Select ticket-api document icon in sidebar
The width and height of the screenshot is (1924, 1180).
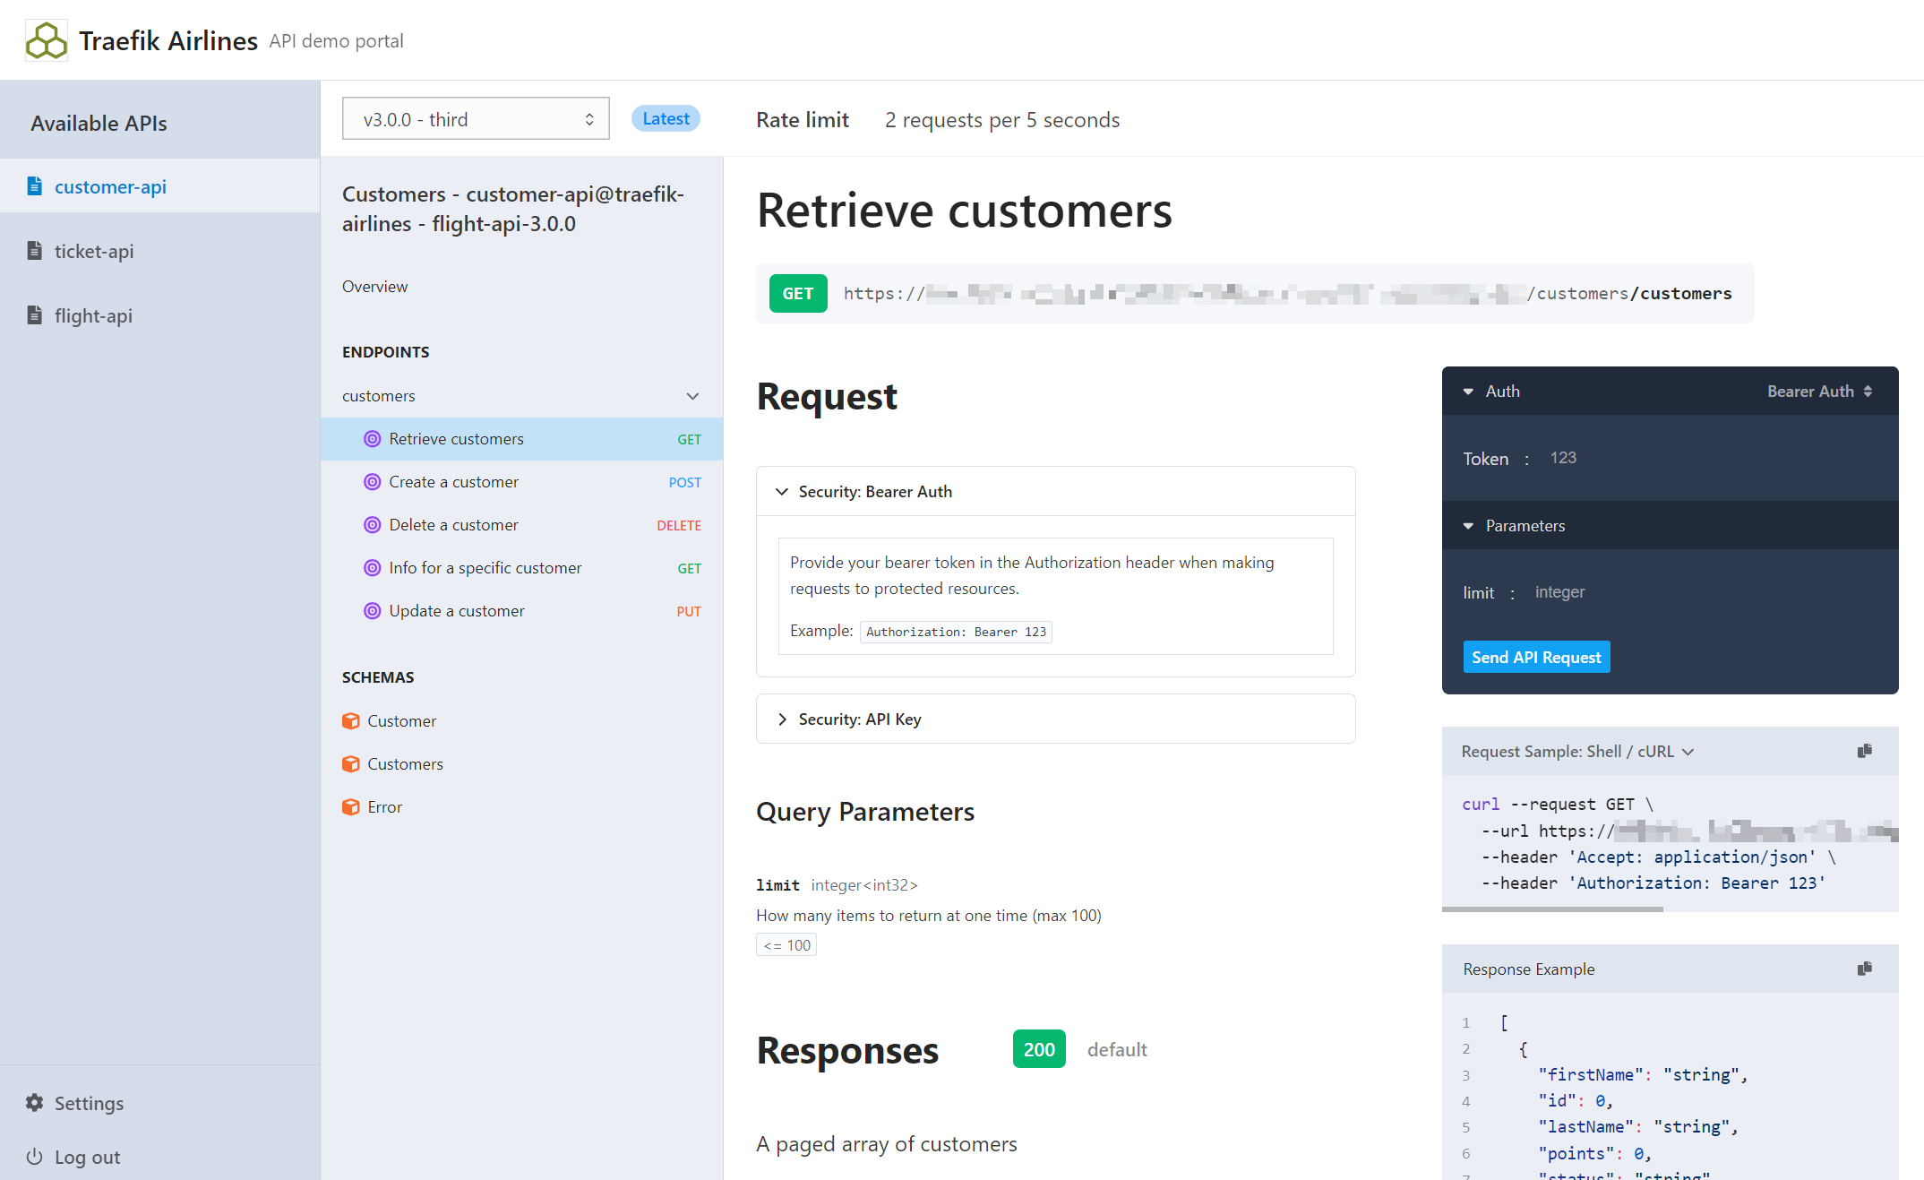click(35, 251)
